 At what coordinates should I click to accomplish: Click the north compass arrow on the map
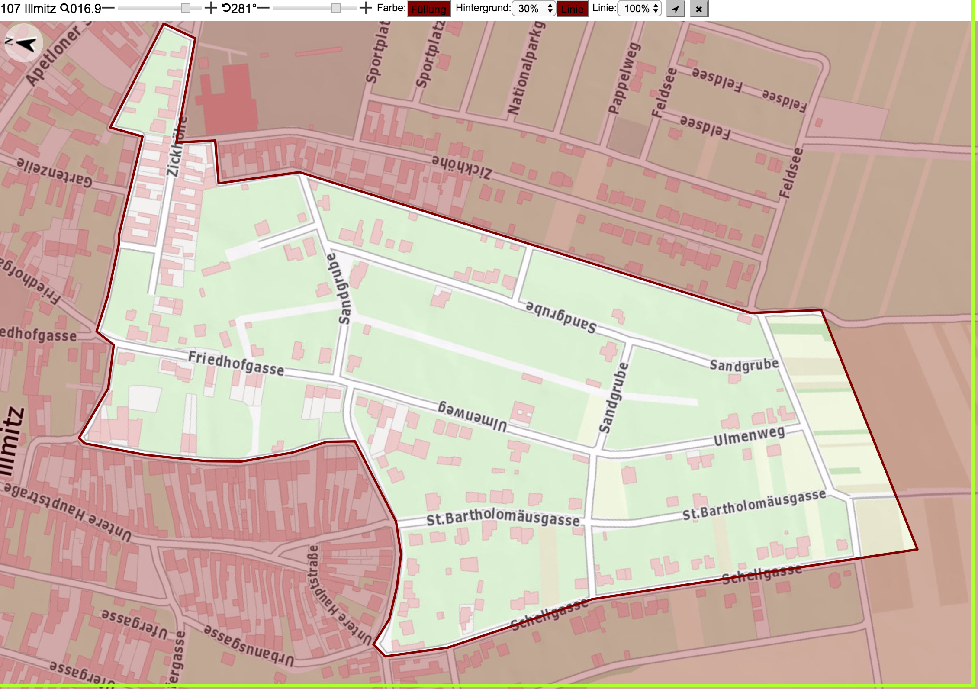24,43
